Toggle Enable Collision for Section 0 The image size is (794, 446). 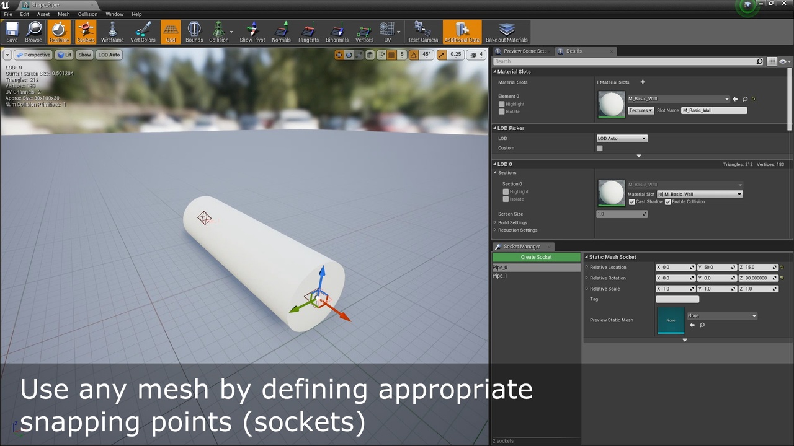(668, 202)
